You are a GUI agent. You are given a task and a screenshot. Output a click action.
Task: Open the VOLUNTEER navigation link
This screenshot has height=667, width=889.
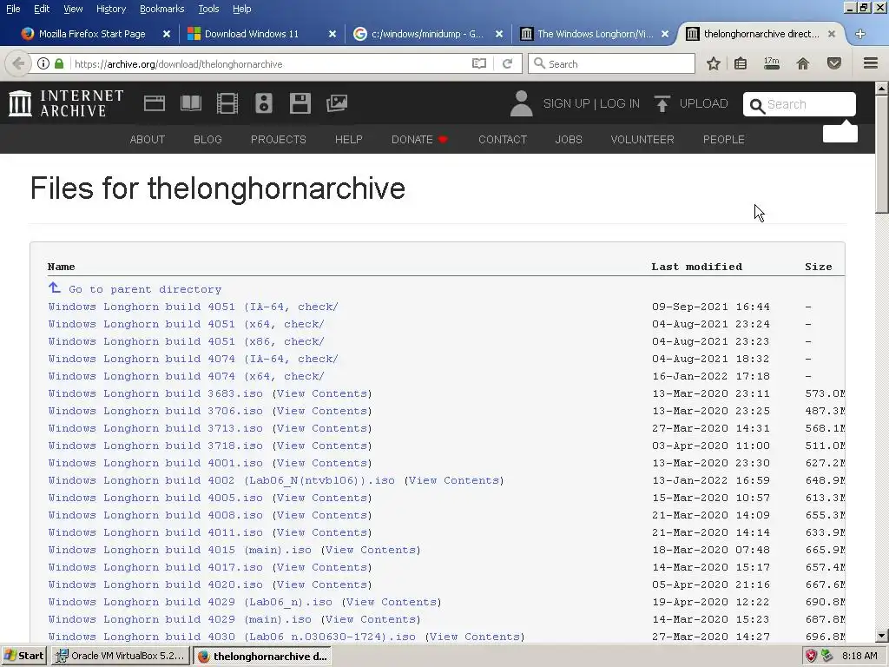click(x=642, y=140)
